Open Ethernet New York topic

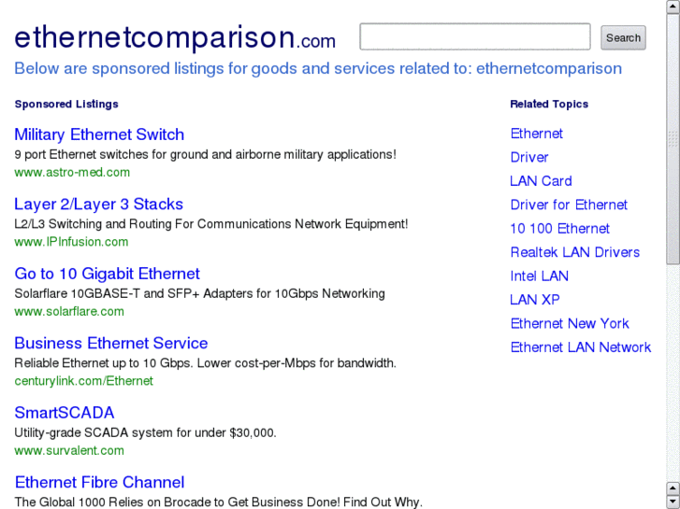click(x=570, y=324)
